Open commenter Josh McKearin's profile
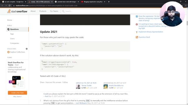The height and width of the screenshot is (105, 188). 81,103
